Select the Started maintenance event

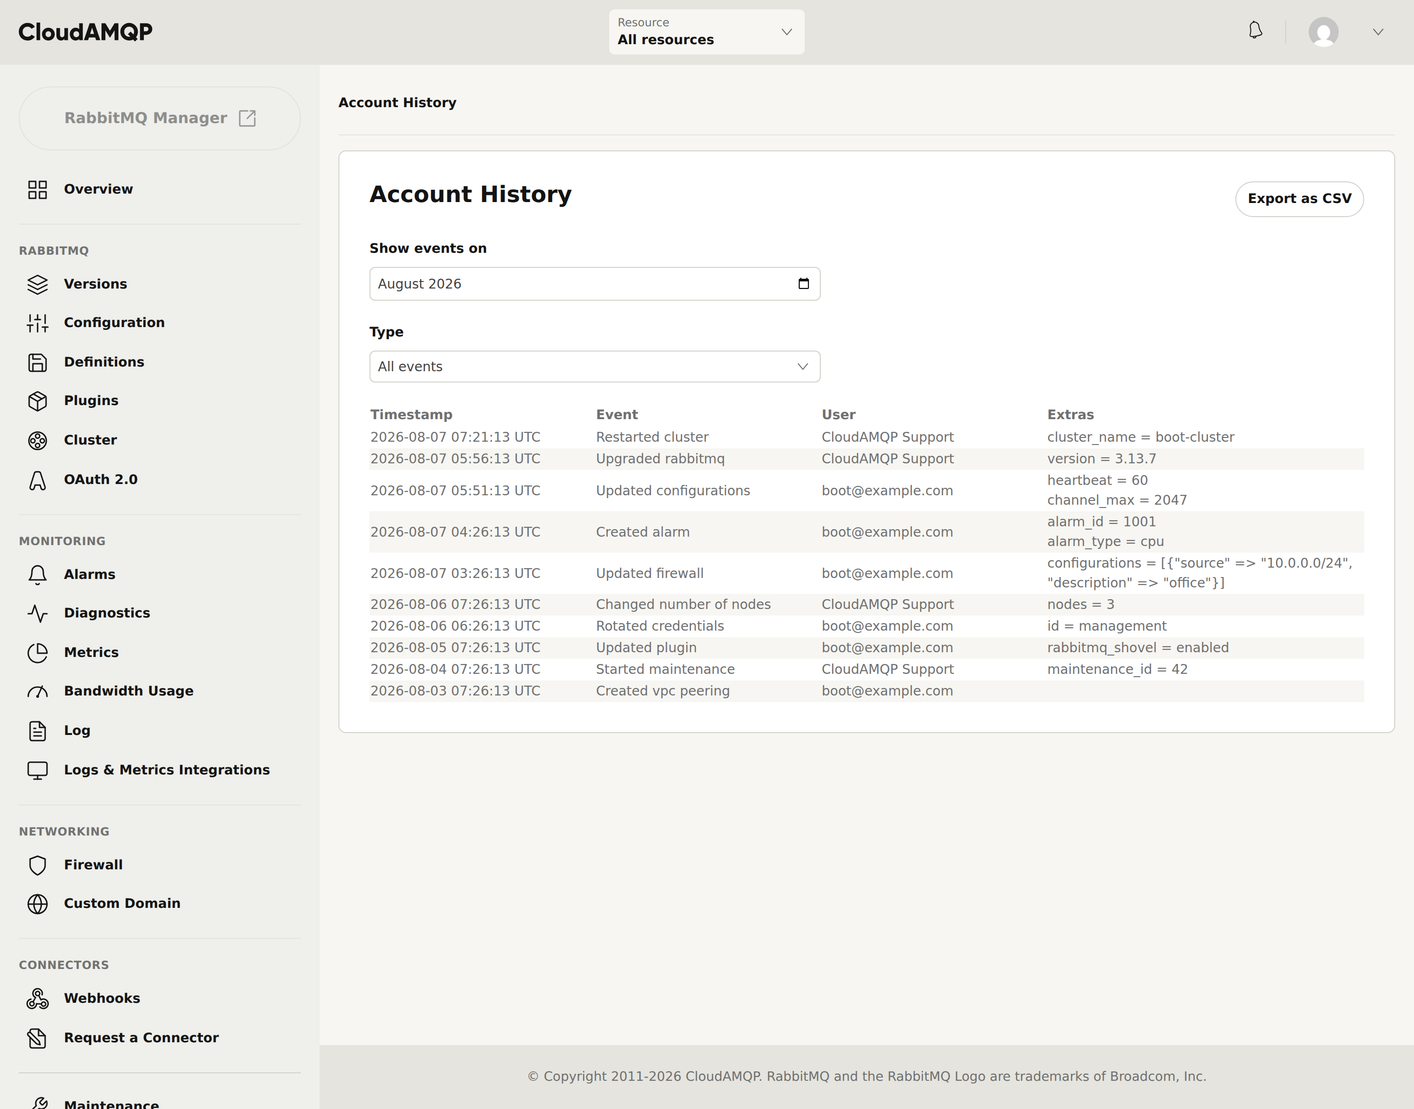tap(866, 670)
